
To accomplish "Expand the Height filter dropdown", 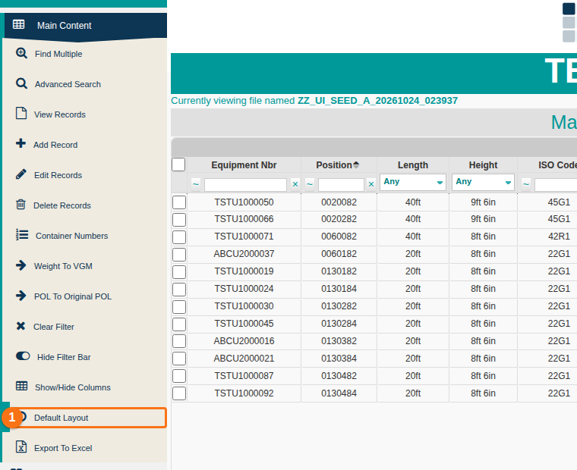I will coord(483,182).
